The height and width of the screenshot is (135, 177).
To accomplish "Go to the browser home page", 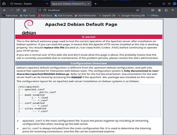I will [25, 10].
